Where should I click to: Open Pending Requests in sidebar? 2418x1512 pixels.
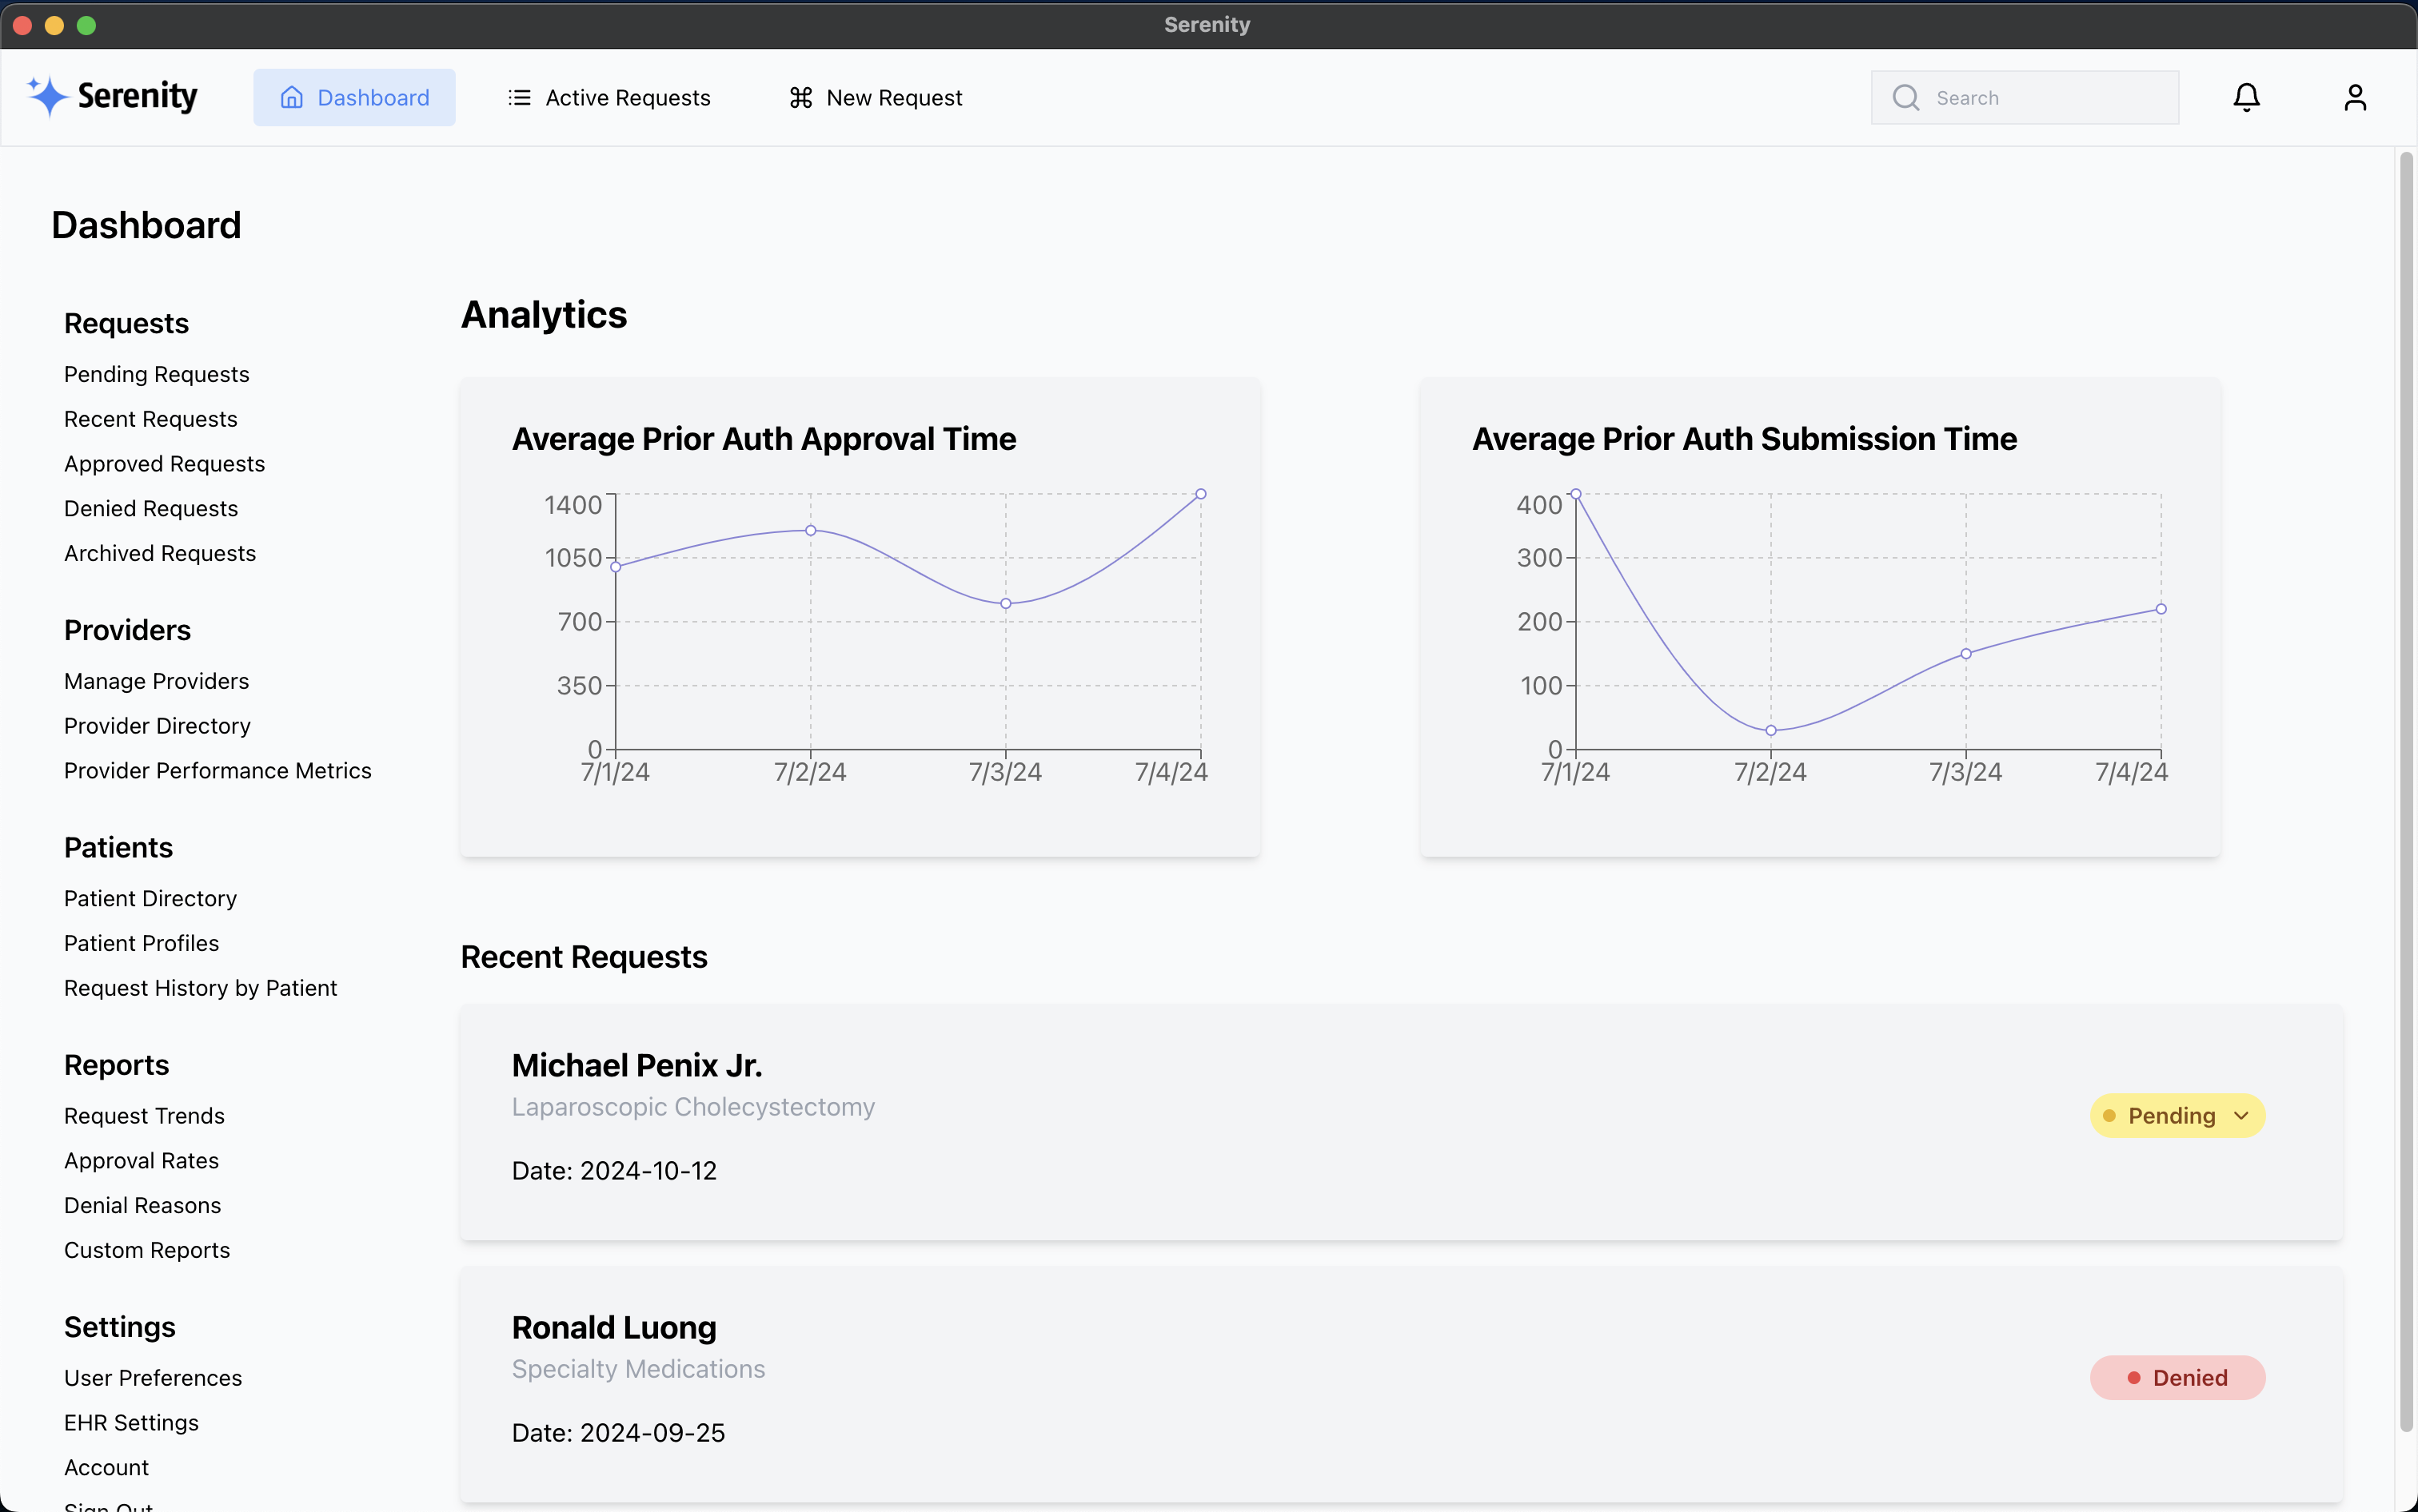point(157,374)
